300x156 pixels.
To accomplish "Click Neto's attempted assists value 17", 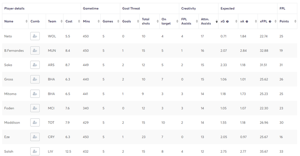I will tap(202, 36).
